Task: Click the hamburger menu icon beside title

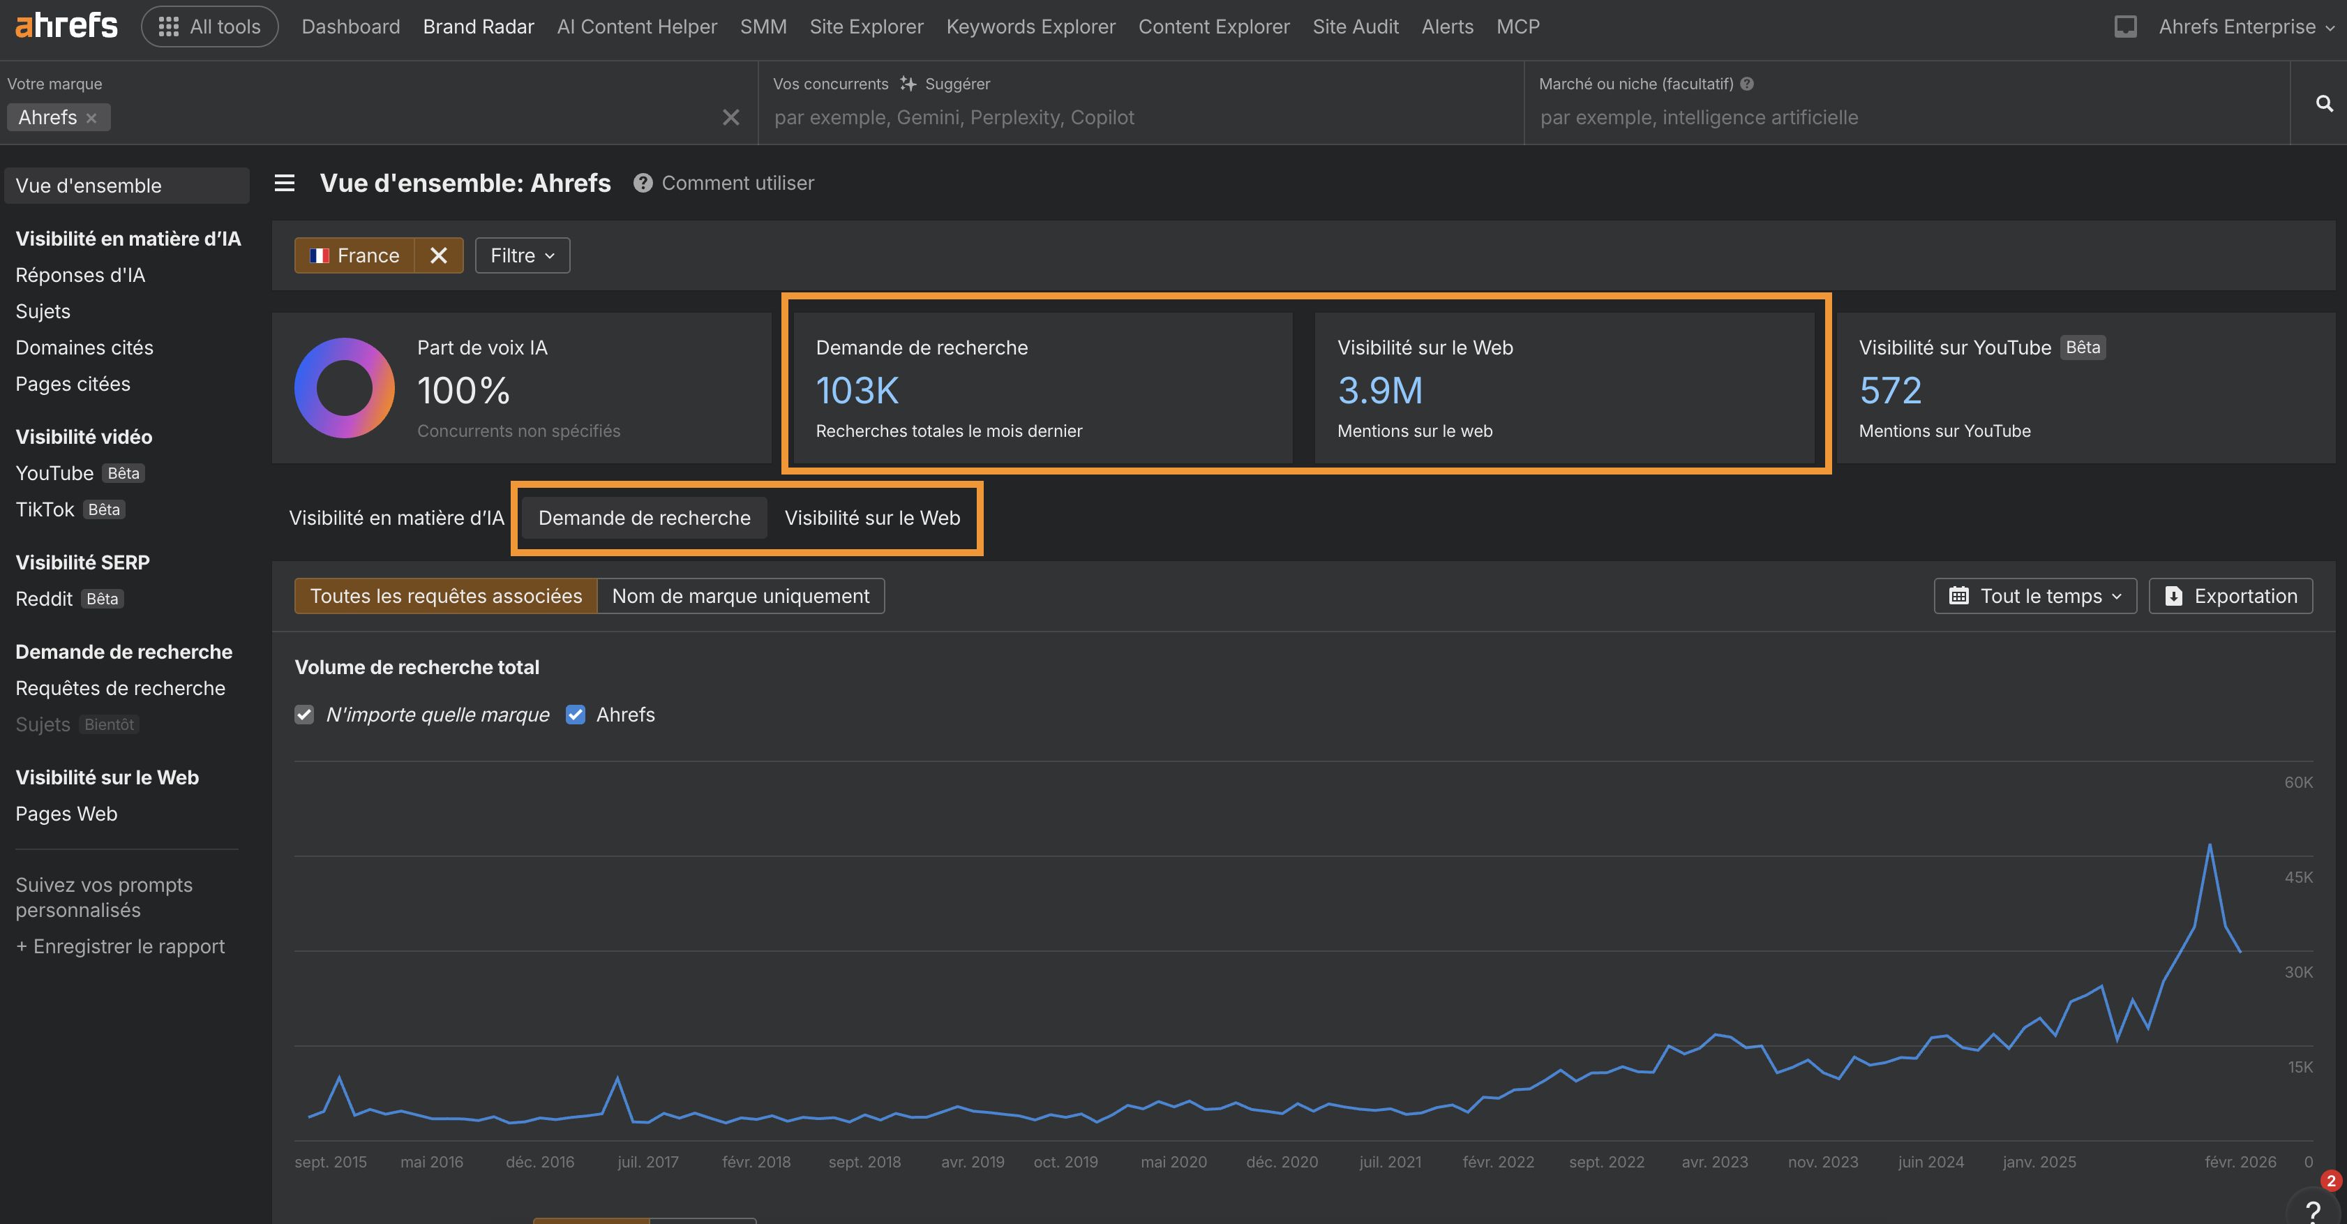Action: 284,184
